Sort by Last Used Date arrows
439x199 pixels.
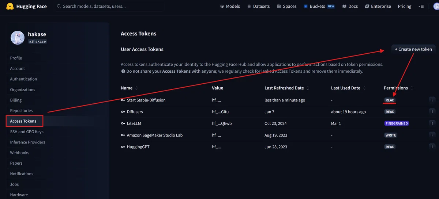[364, 88]
